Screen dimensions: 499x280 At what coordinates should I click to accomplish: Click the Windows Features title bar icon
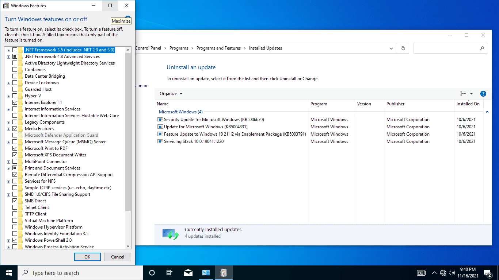tap(6, 6)
